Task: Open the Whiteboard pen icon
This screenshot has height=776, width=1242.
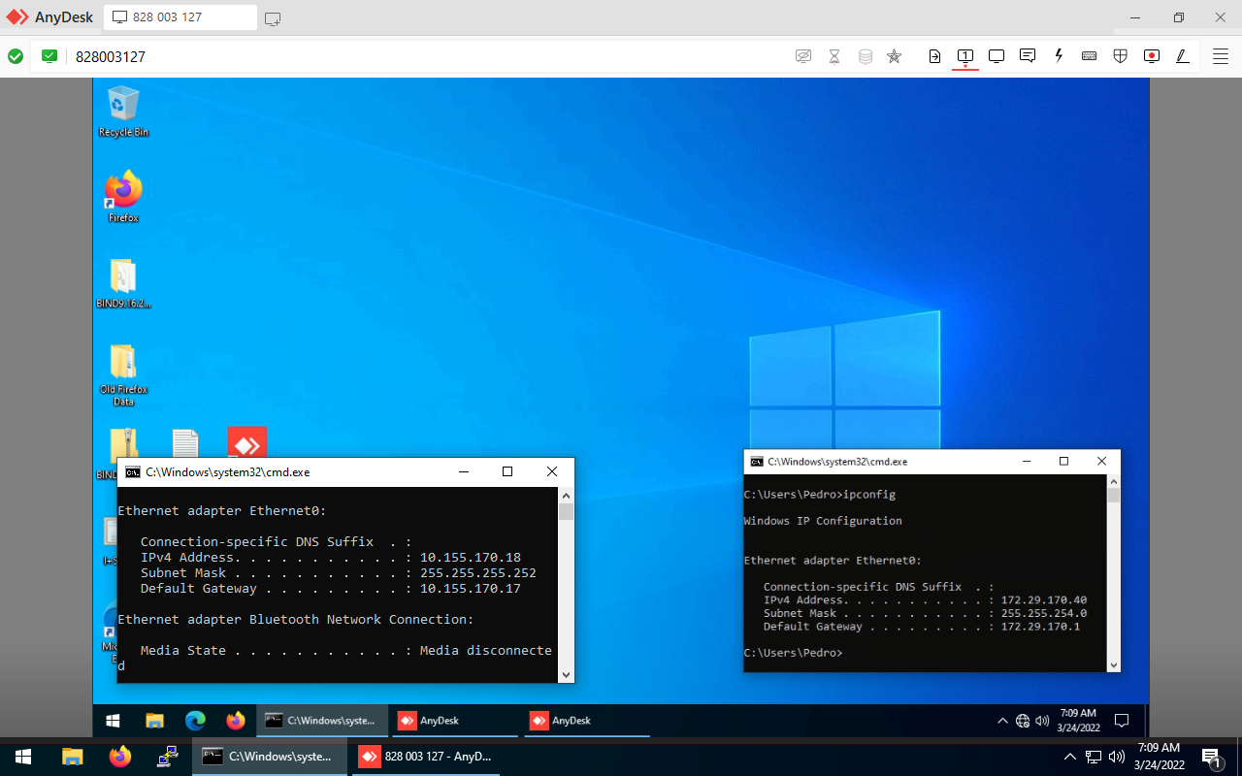Action: click(1183, 56)
